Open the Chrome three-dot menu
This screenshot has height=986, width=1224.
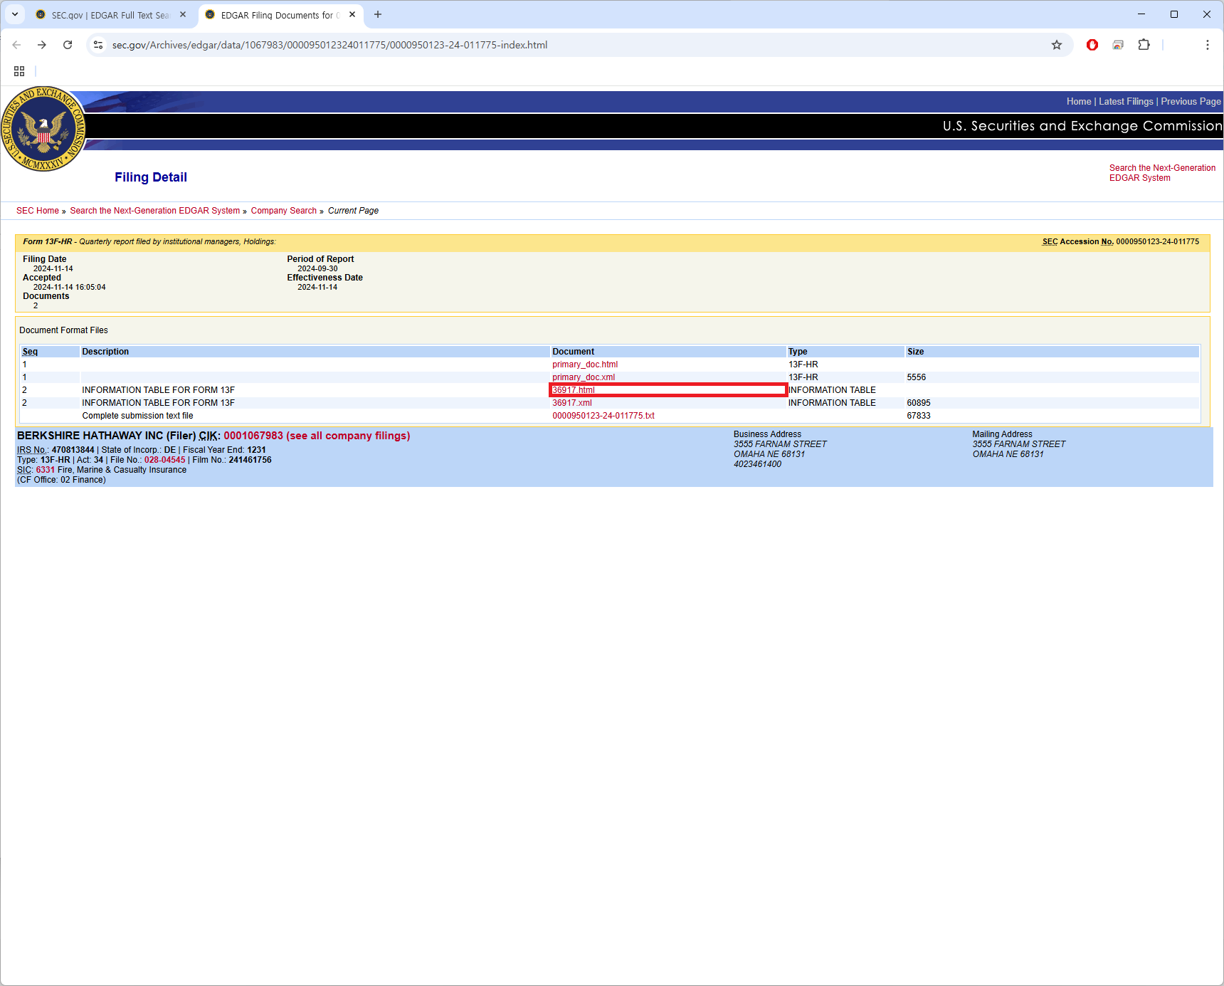coord(1207,45)
